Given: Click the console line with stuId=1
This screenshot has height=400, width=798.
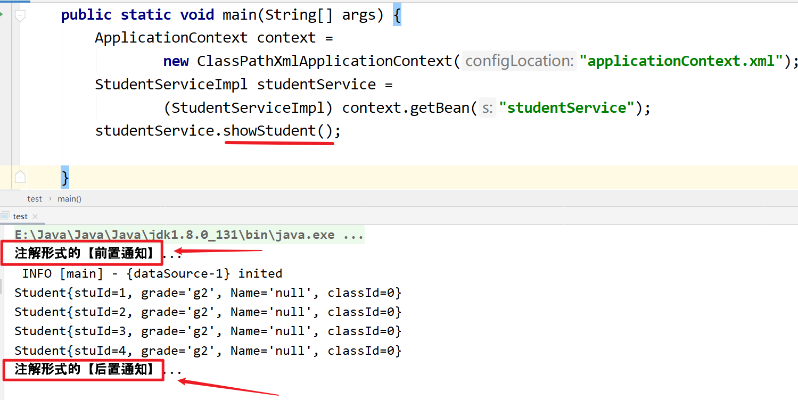Looking at the screenshot, I should pos(208,293).
